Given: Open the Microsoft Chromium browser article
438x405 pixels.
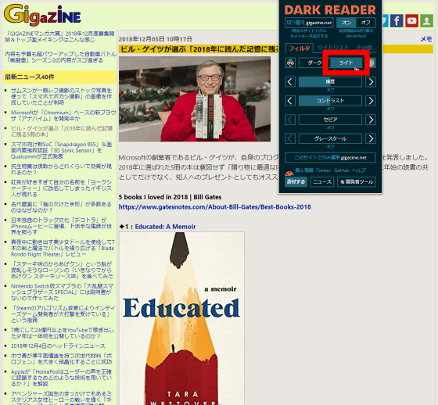Looking at the screenshot, I should pyautogui.click(x=63, y=116).
